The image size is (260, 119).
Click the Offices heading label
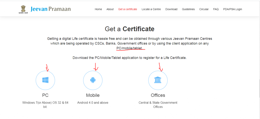click(x=158, y=95)
